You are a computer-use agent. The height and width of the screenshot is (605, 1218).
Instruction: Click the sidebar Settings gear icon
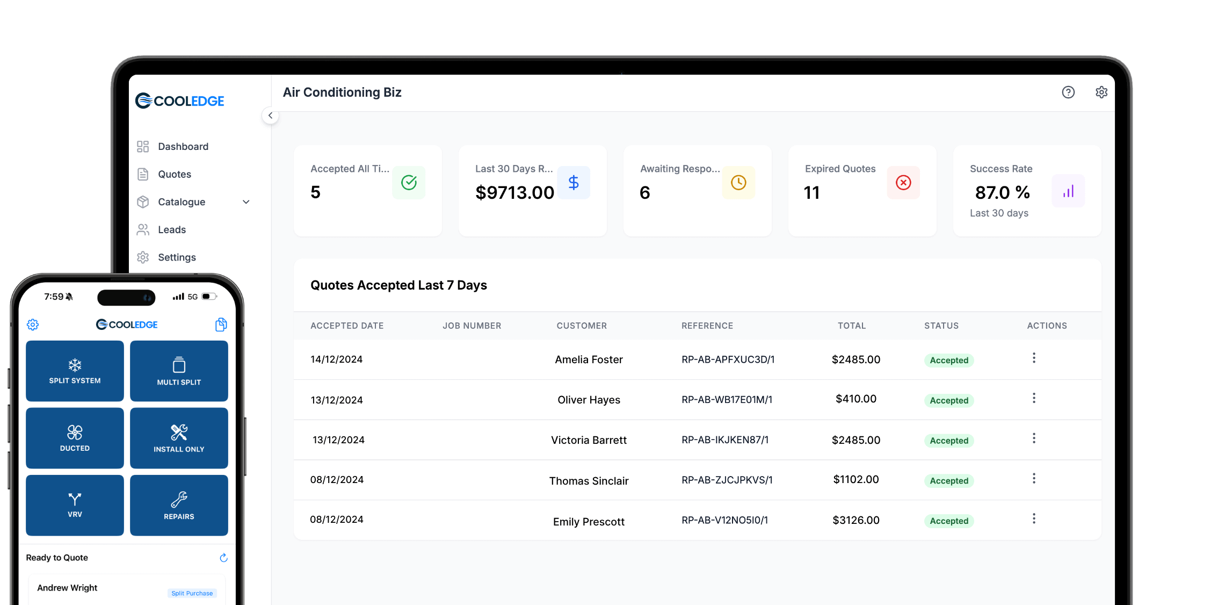143,257
